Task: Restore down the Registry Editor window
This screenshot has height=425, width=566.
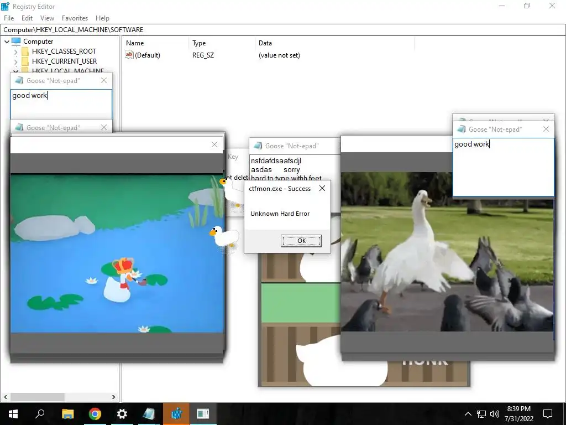Action: click(527, 6)
